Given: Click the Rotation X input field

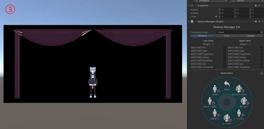Looking at the screenshot, I should (227, 13).
